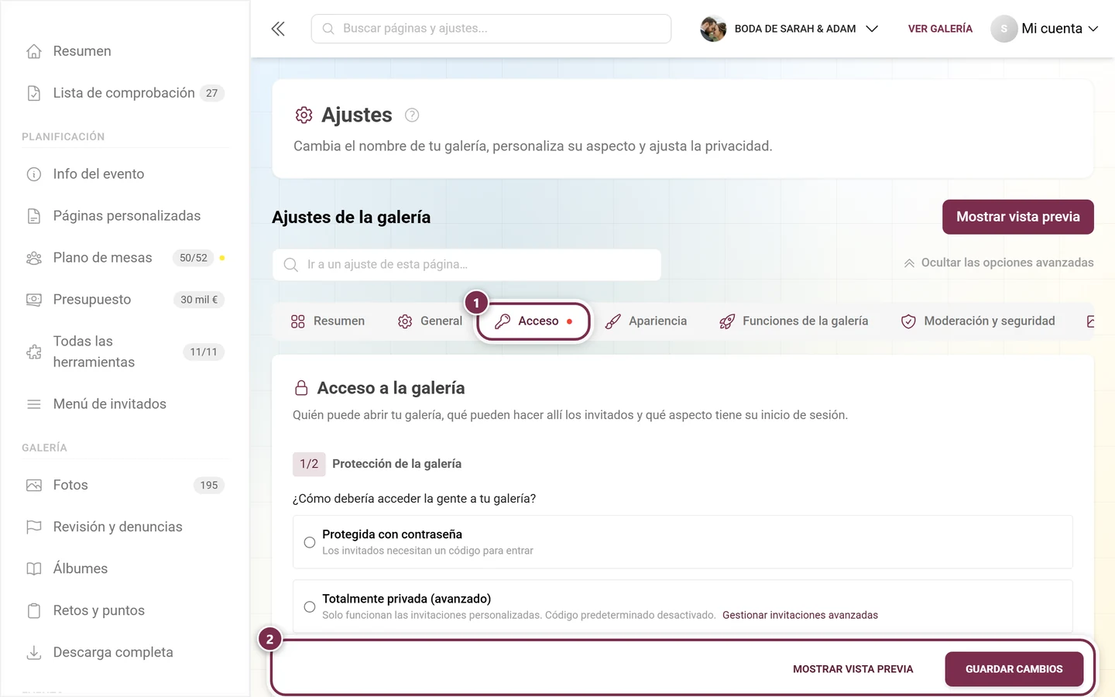Screen dimensions: 1115x697
Task: Open Menú de invitados hamburger icon
Action: [34, 404]
